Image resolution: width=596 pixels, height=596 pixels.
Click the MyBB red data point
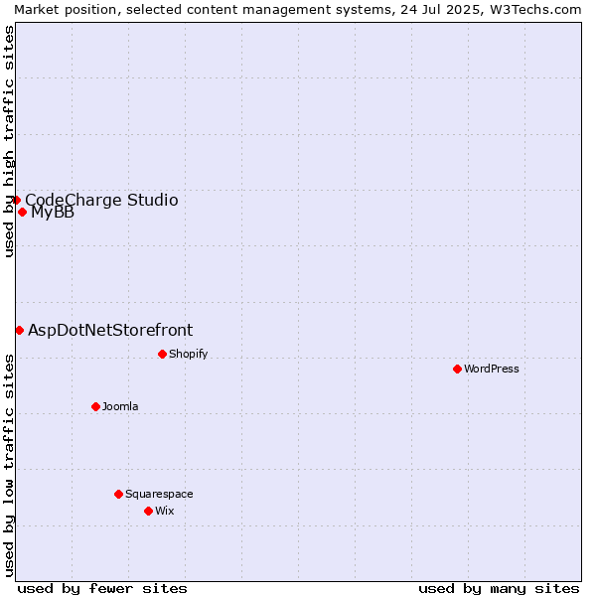coord(23,213)
